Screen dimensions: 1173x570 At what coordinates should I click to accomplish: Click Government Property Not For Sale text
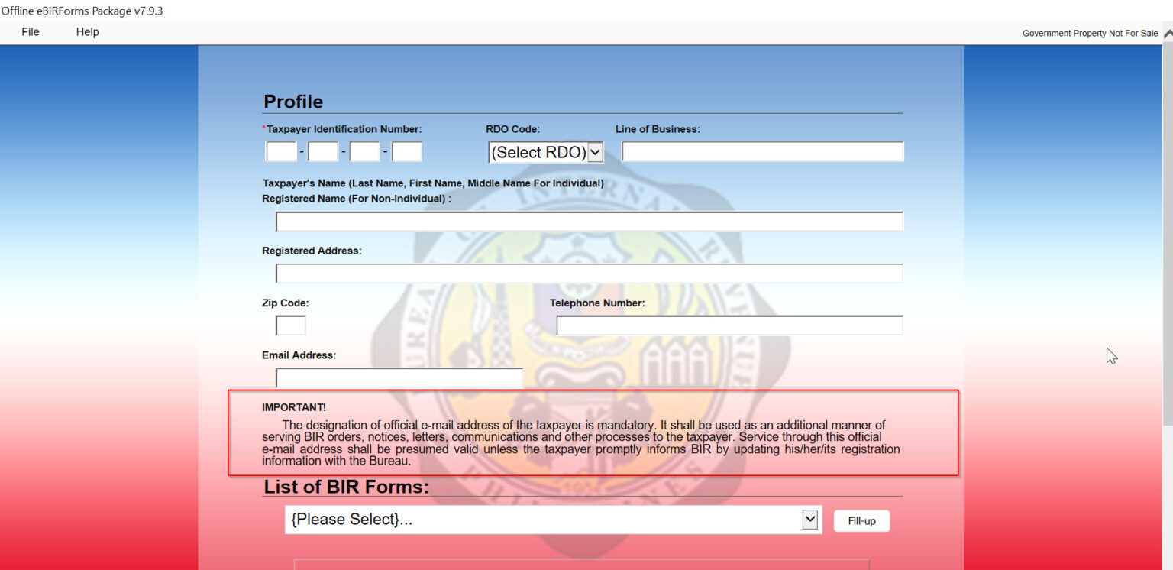1090,34
